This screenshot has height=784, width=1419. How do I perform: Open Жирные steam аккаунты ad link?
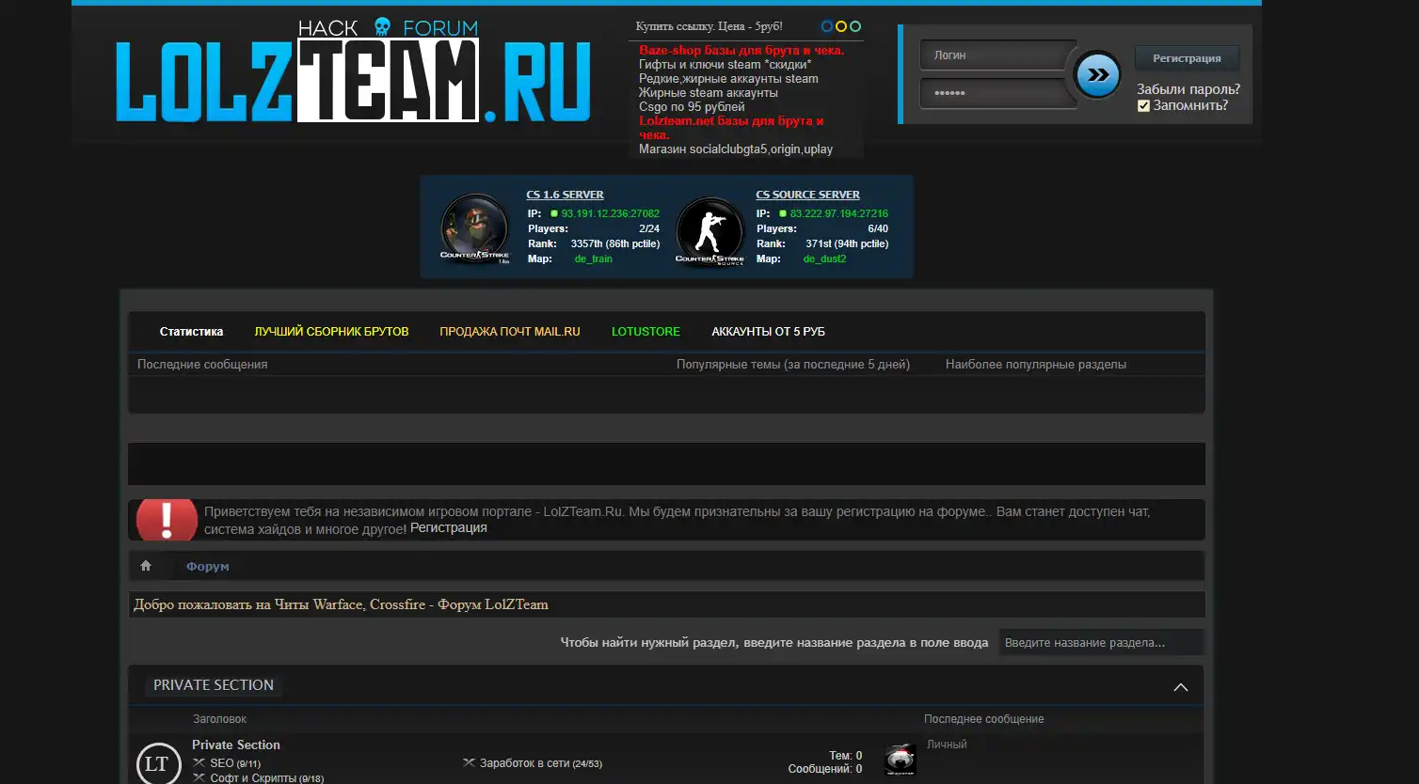(709, 93)
